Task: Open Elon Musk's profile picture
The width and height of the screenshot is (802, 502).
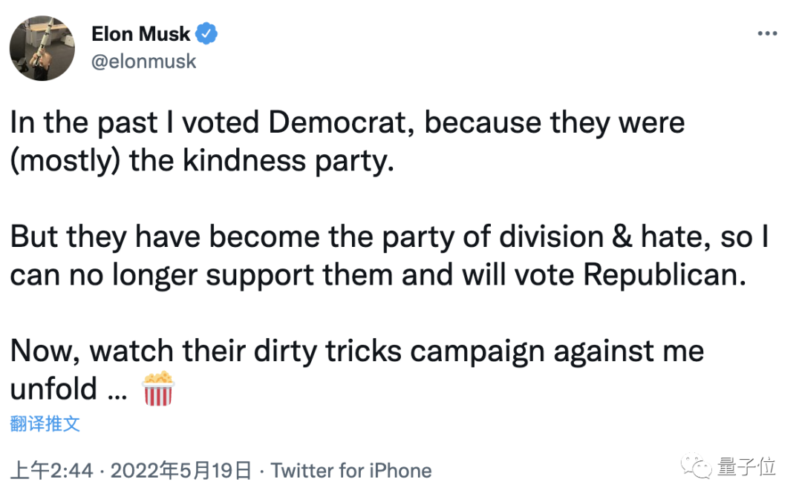Action: click(x=42, y=47)
